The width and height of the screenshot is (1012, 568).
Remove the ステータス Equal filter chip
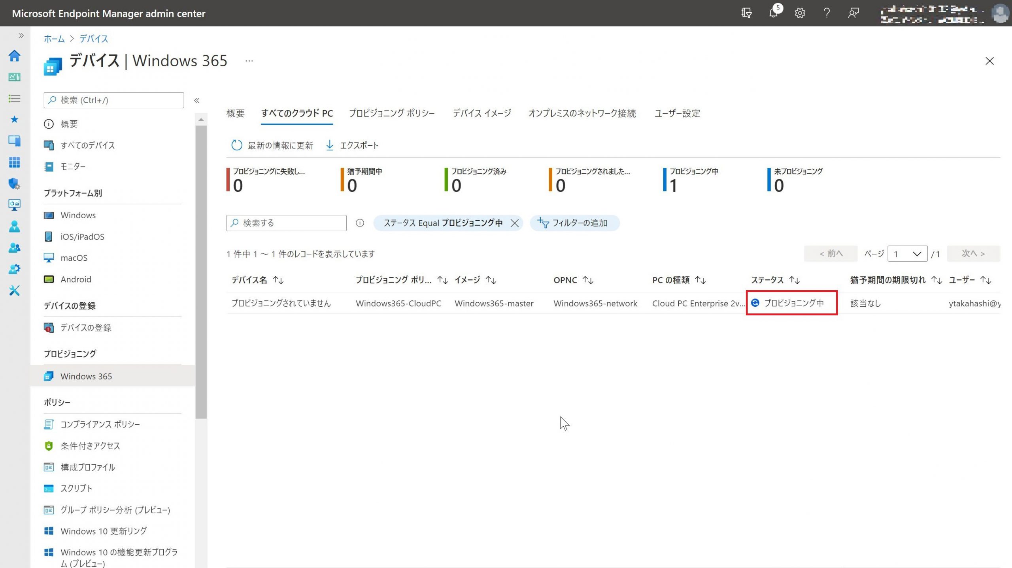[514, 223]
